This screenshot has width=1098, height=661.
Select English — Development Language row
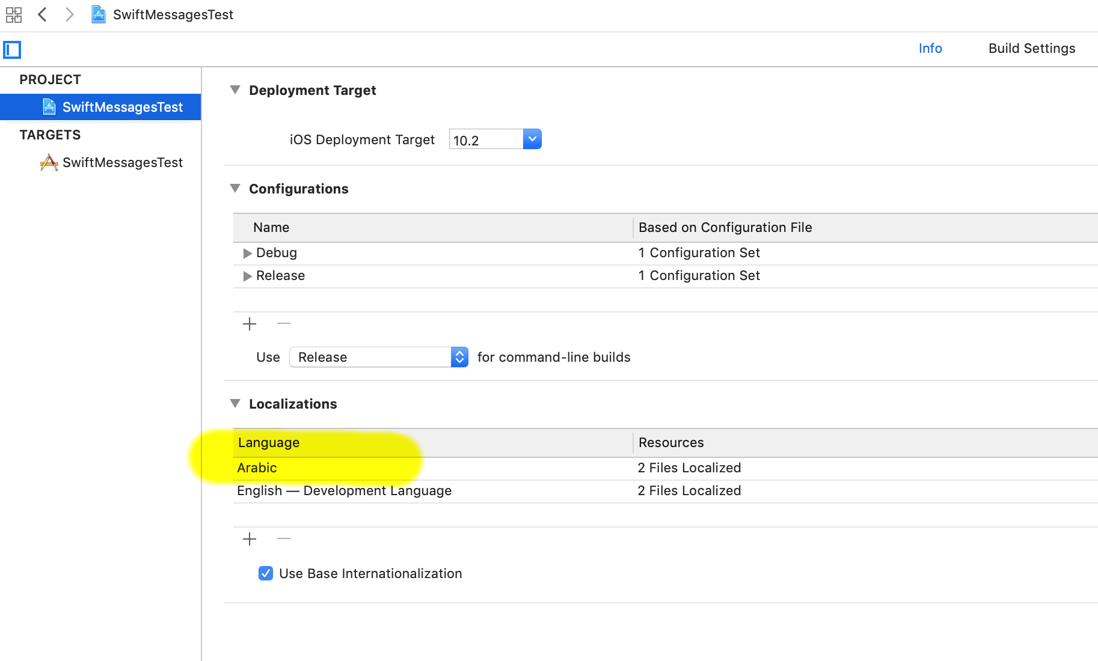[x=666, y=491]
